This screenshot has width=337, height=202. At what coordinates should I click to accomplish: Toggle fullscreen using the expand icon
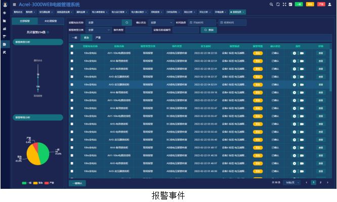pos(284,4)
